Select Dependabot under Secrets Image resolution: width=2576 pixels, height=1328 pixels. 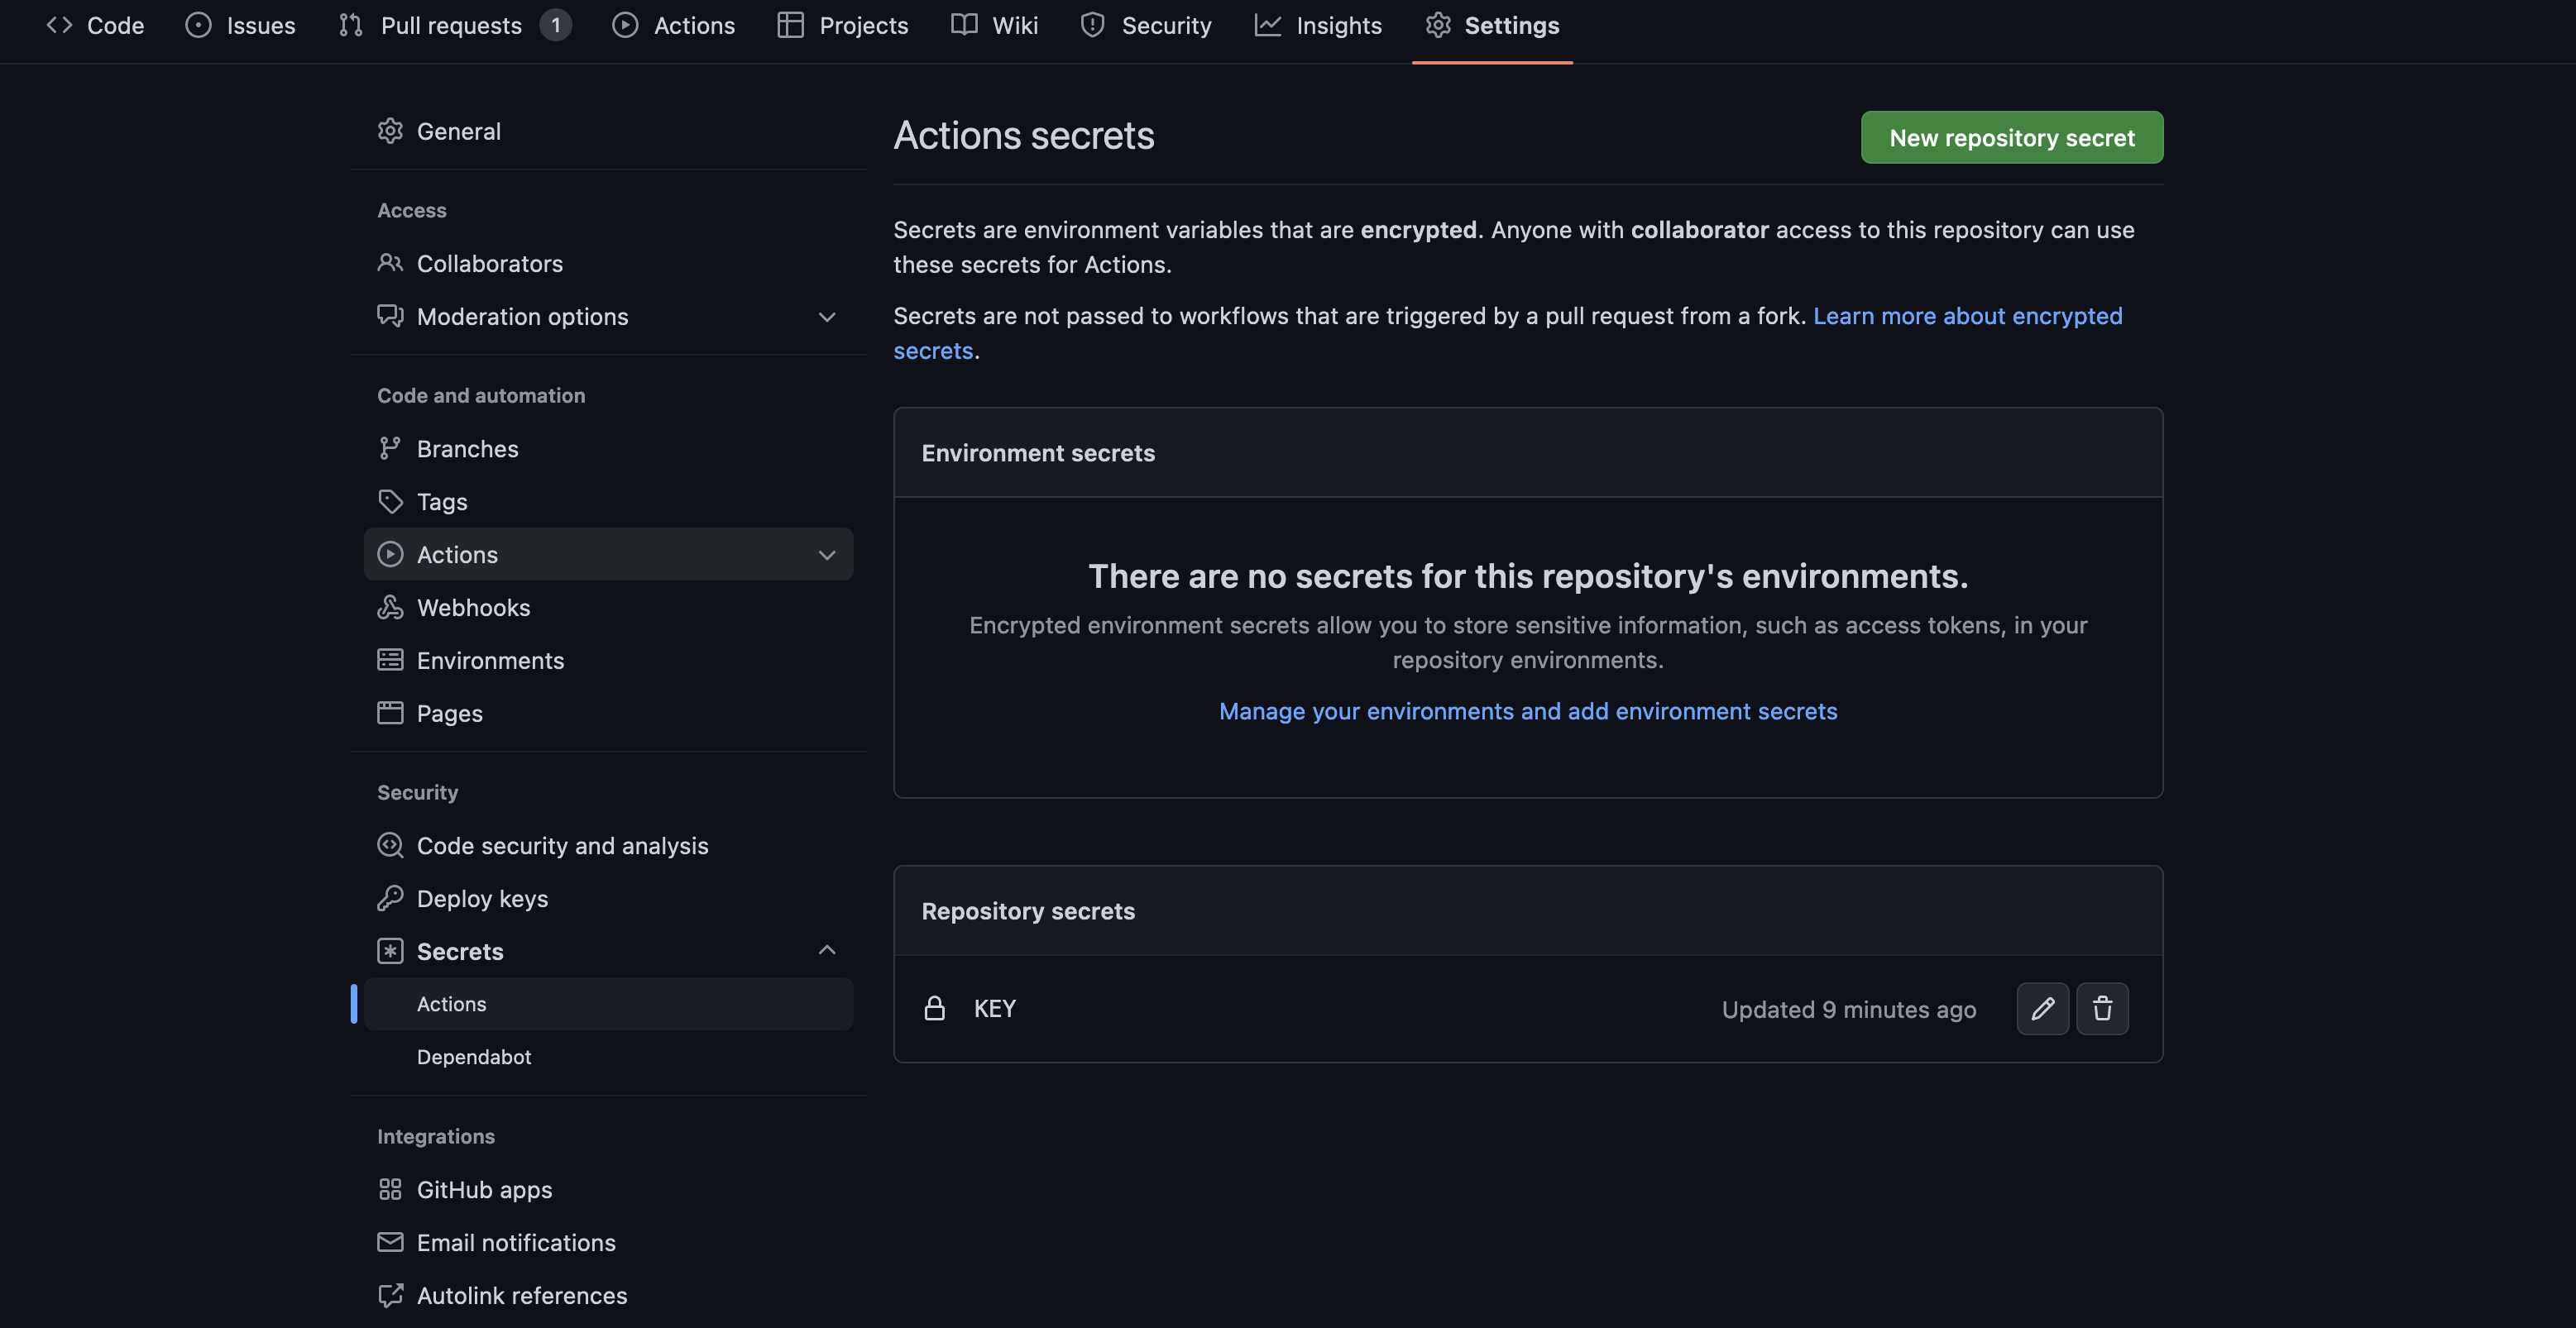click(x=608, y=1056)
